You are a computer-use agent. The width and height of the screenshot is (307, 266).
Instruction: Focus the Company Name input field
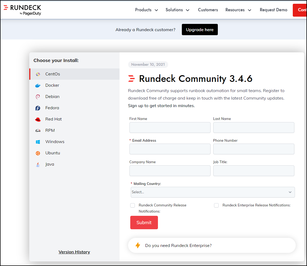[x=170, y=171]
